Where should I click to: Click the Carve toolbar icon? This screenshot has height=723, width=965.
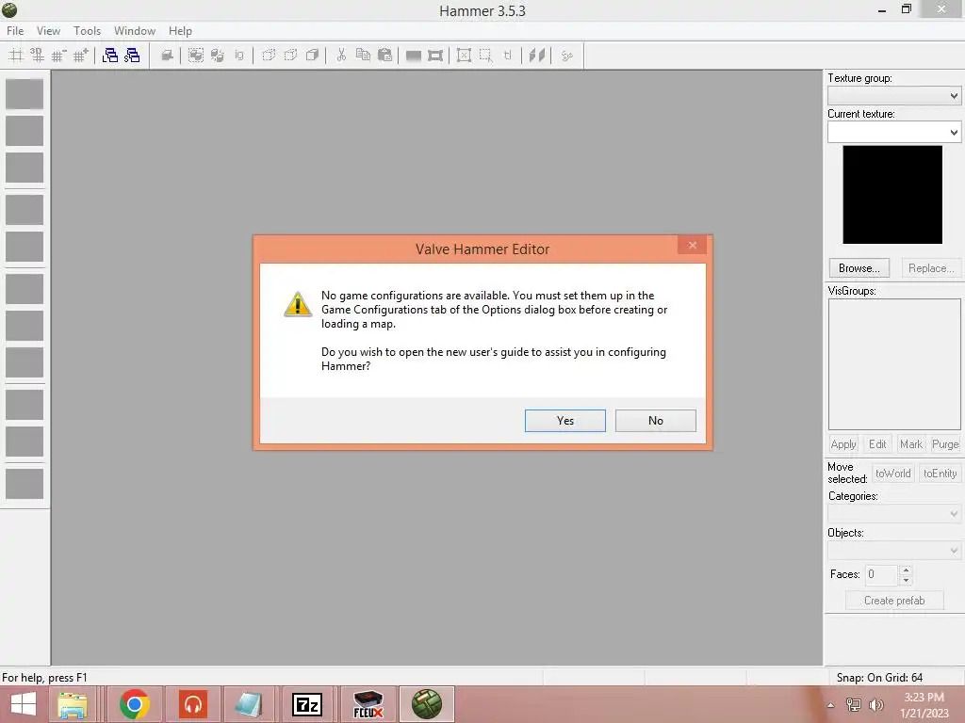point(167,56)
